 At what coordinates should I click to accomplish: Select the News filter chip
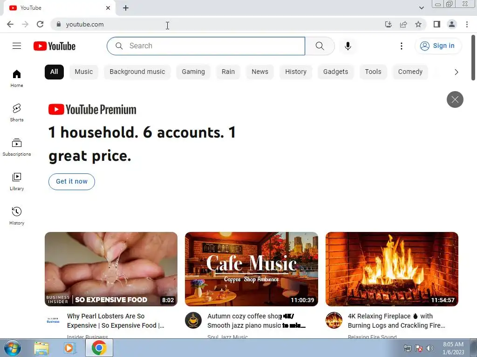[260, 72]
